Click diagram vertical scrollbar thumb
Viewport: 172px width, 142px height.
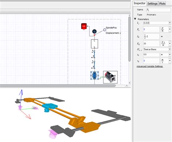tap(129, 39)
